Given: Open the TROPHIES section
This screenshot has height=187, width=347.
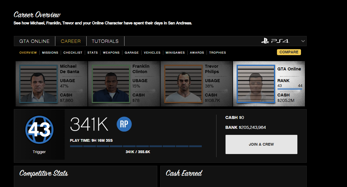Looking at the screenshot, I should tap(217, 52).
